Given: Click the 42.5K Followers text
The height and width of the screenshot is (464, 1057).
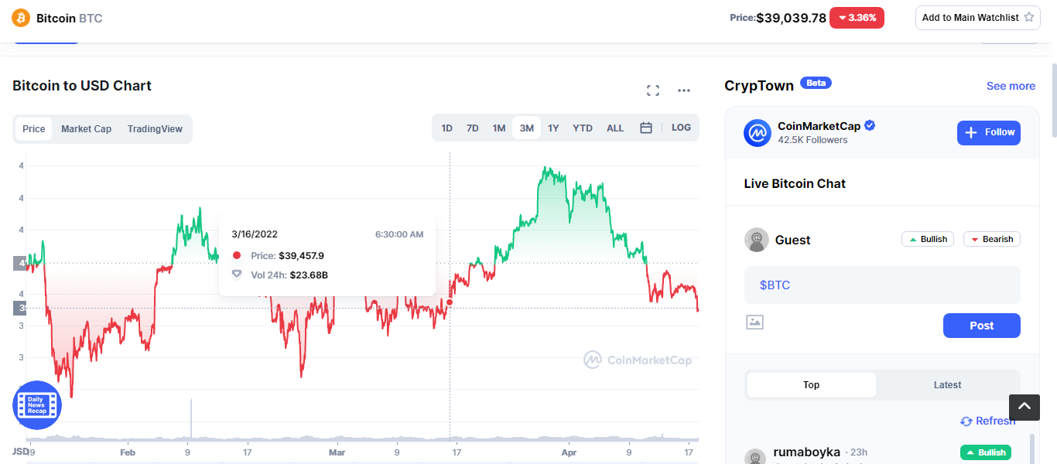Looking at the screenshot, I should point(812,140).
